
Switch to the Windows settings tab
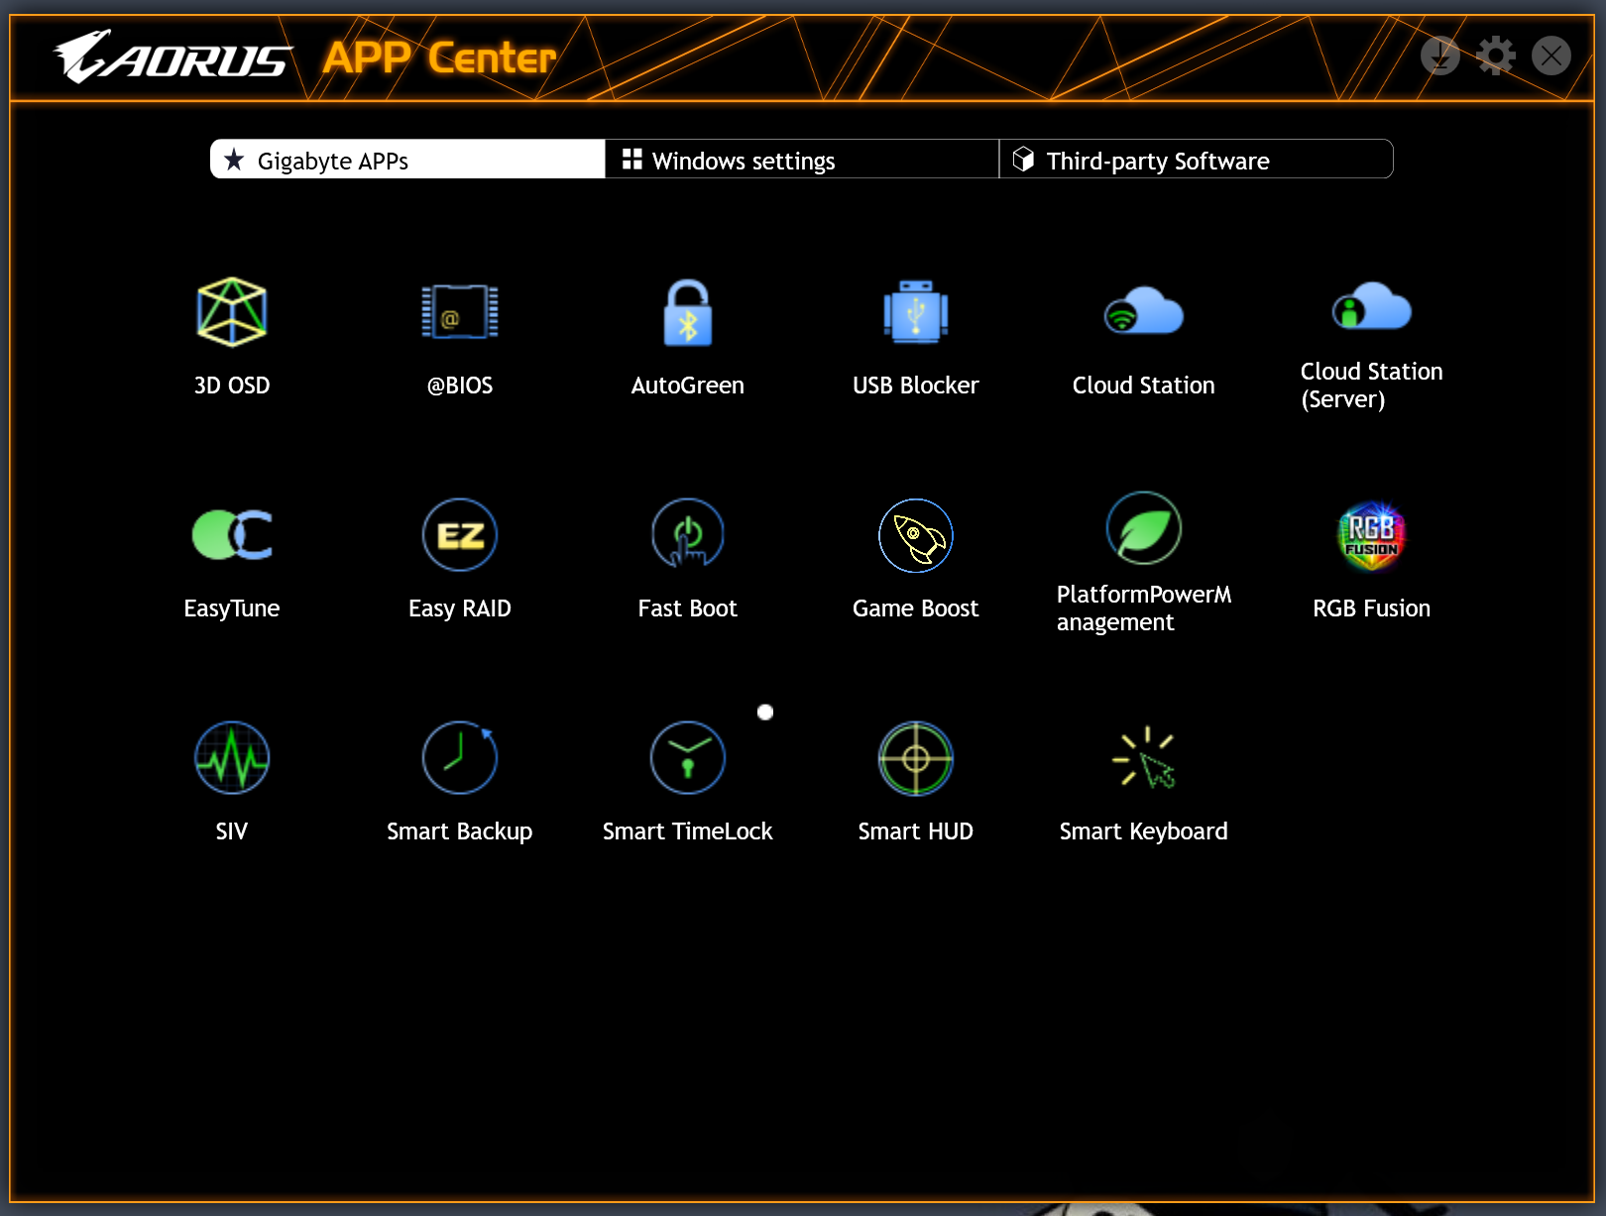(802, 160)
